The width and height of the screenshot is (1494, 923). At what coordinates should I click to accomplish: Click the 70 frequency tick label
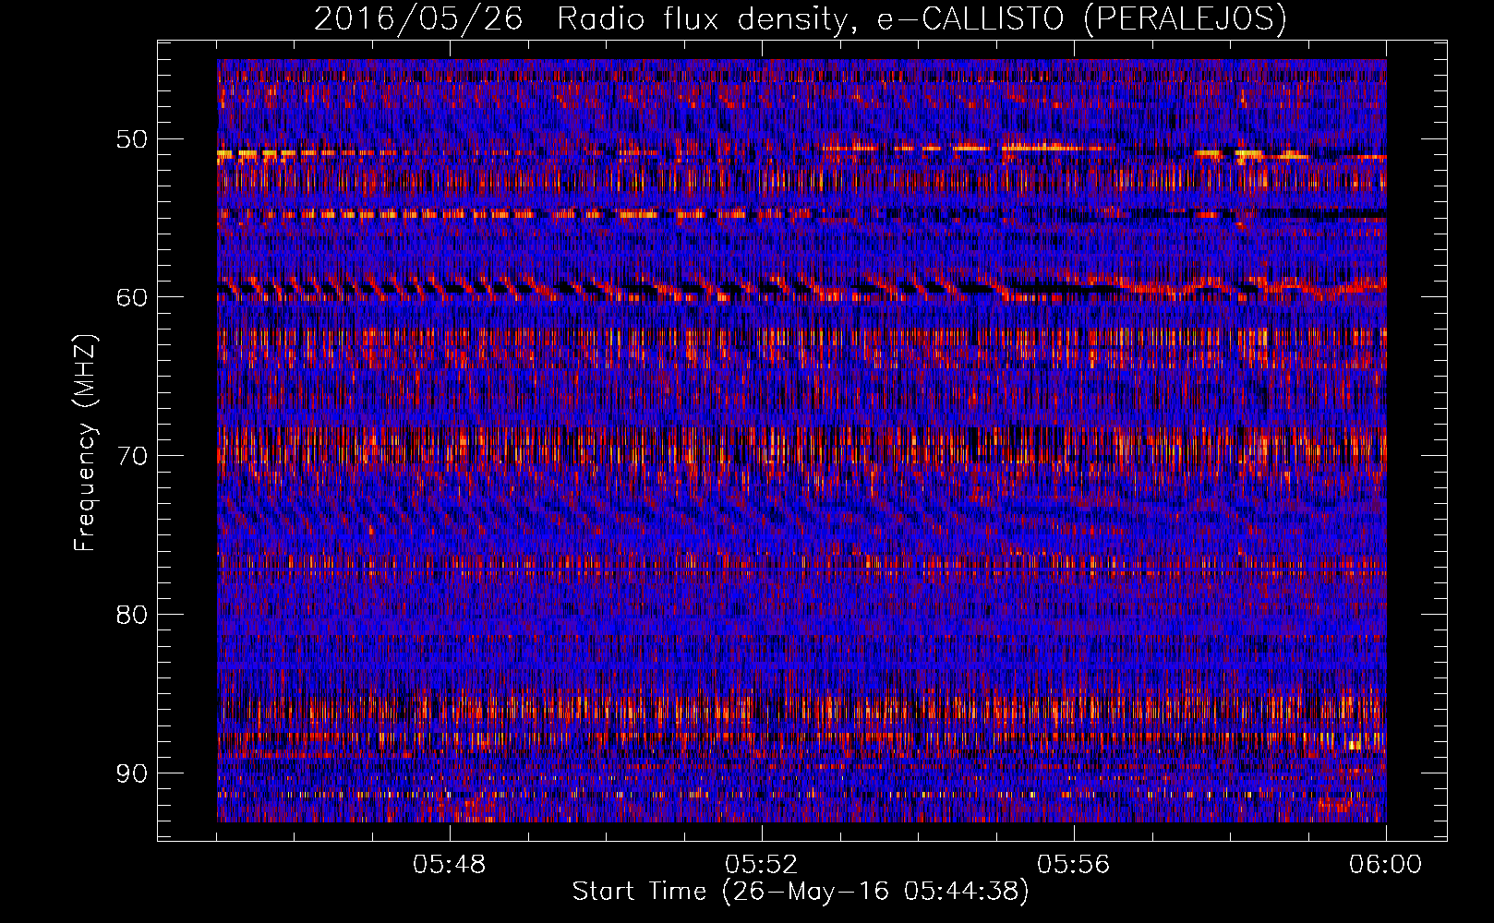coord(131,456)
